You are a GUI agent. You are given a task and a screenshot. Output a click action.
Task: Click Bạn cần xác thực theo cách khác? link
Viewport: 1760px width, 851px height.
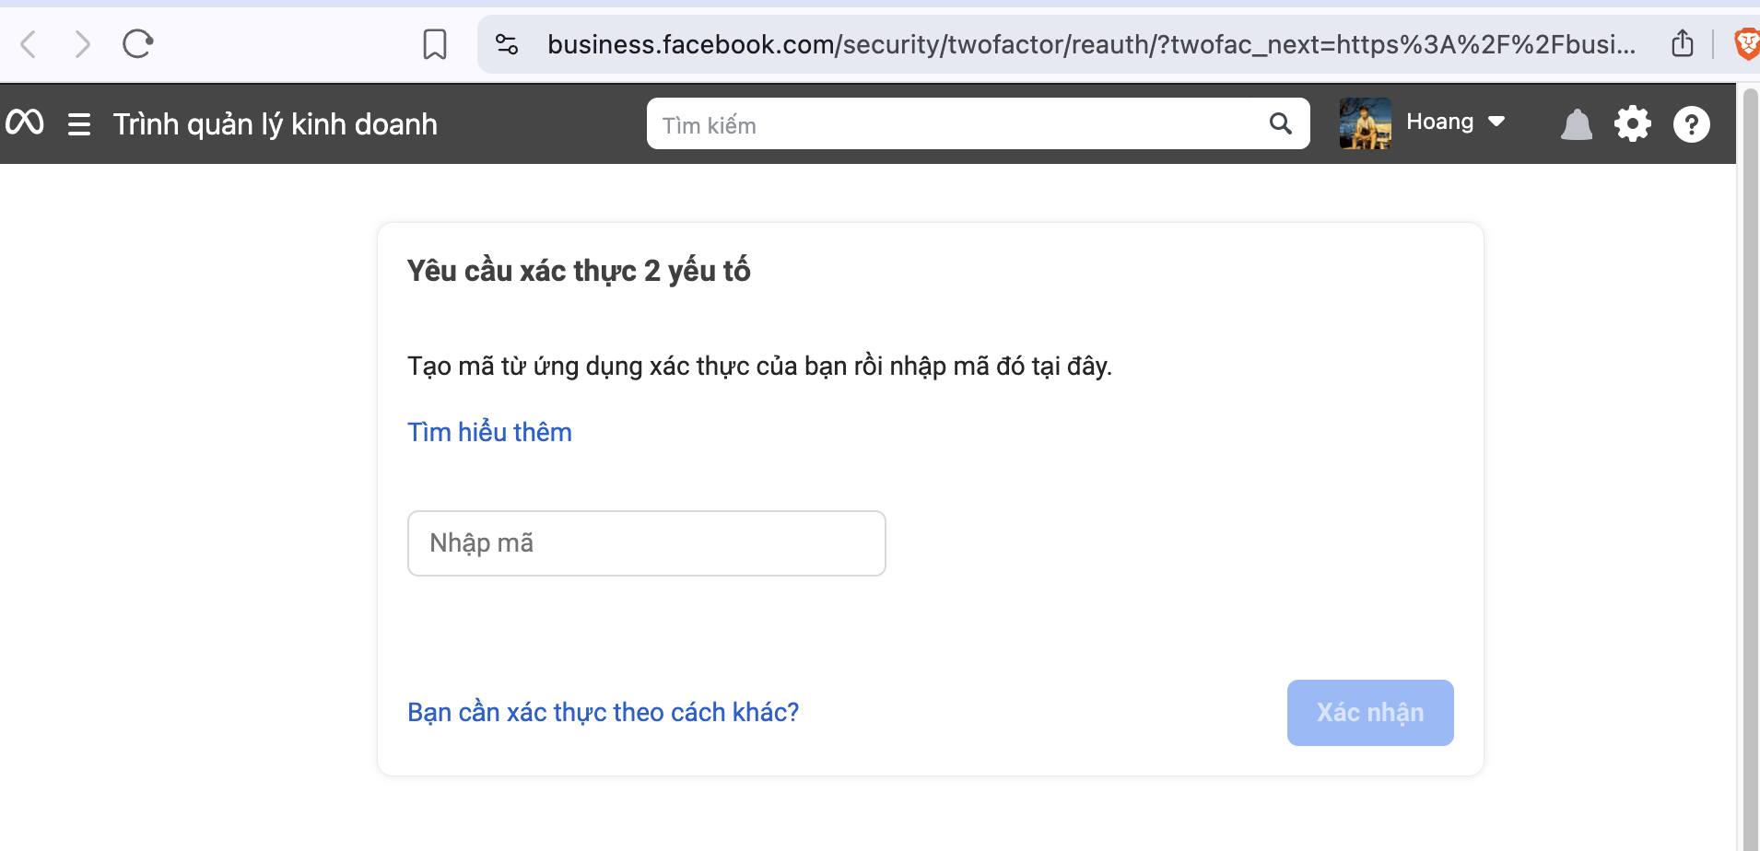[604, 712]
